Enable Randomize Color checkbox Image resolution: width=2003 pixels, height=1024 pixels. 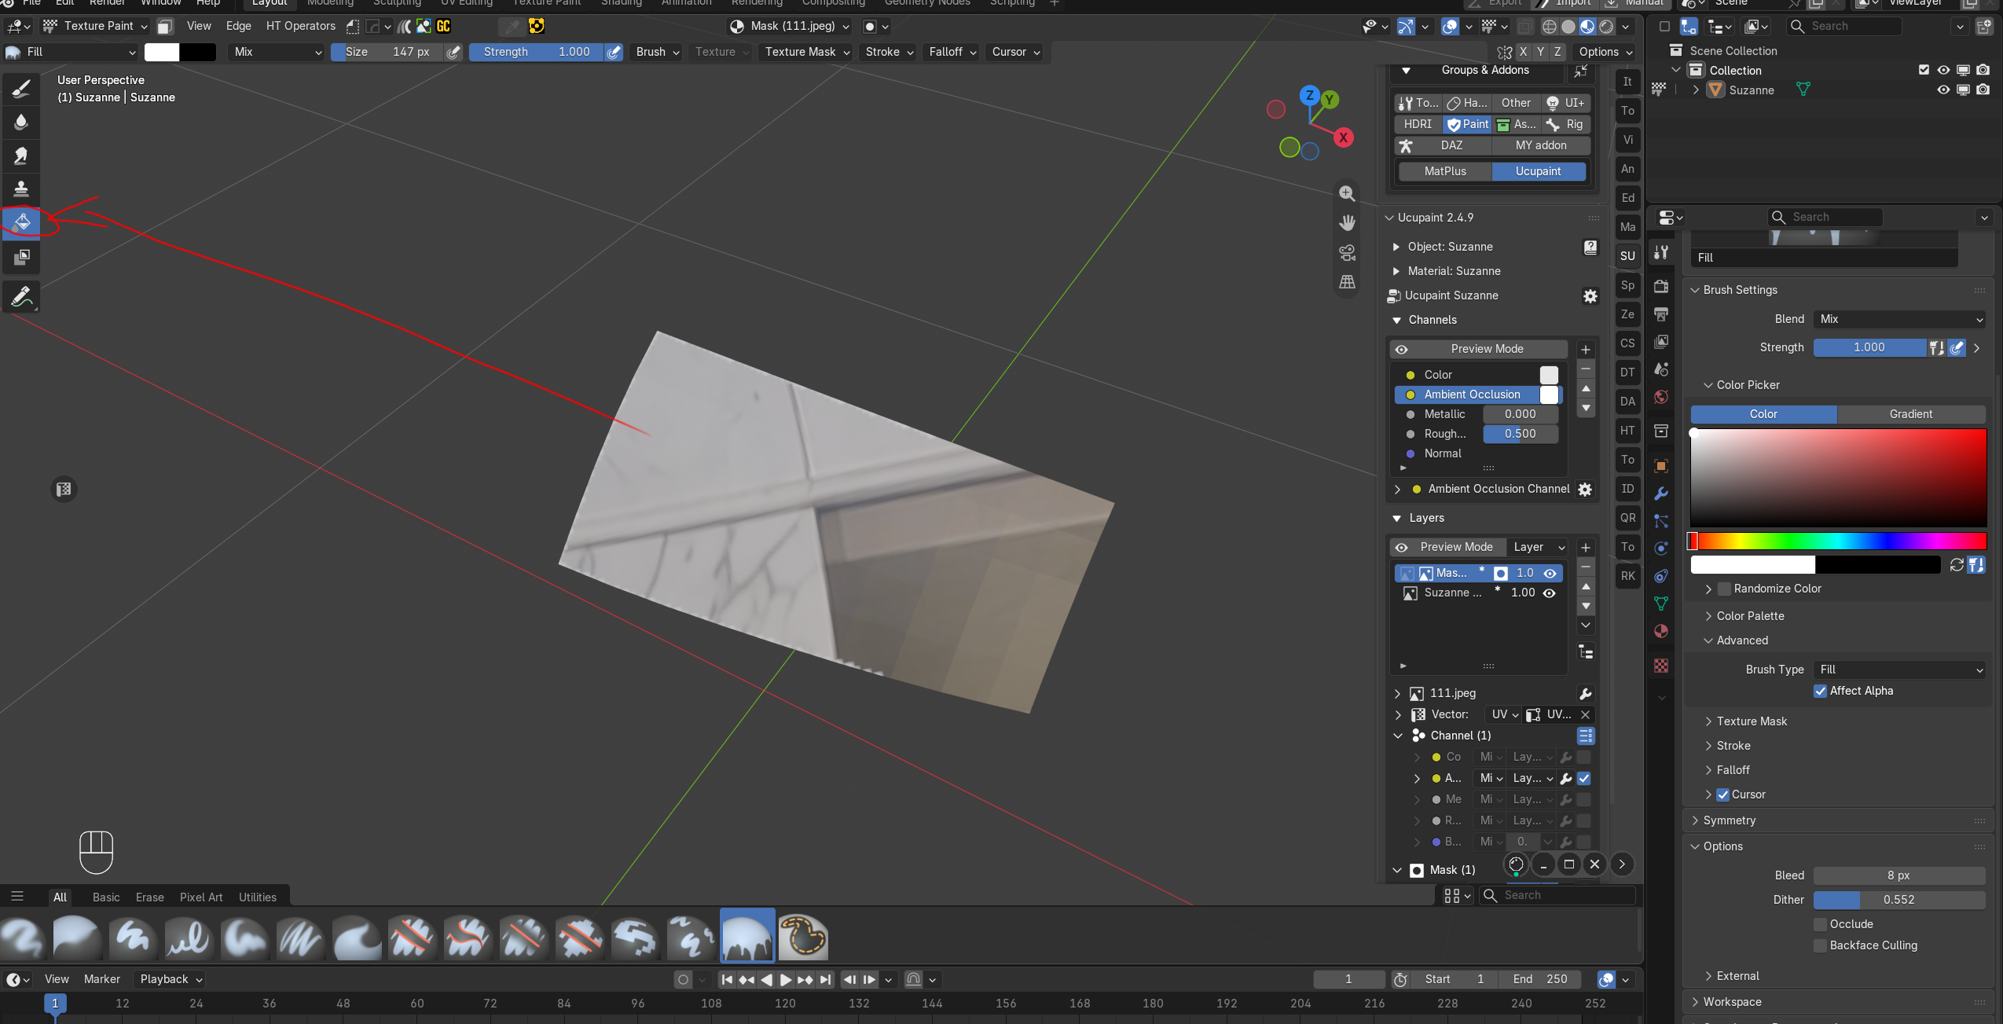pyautogui.click(x=1725, y=589)
